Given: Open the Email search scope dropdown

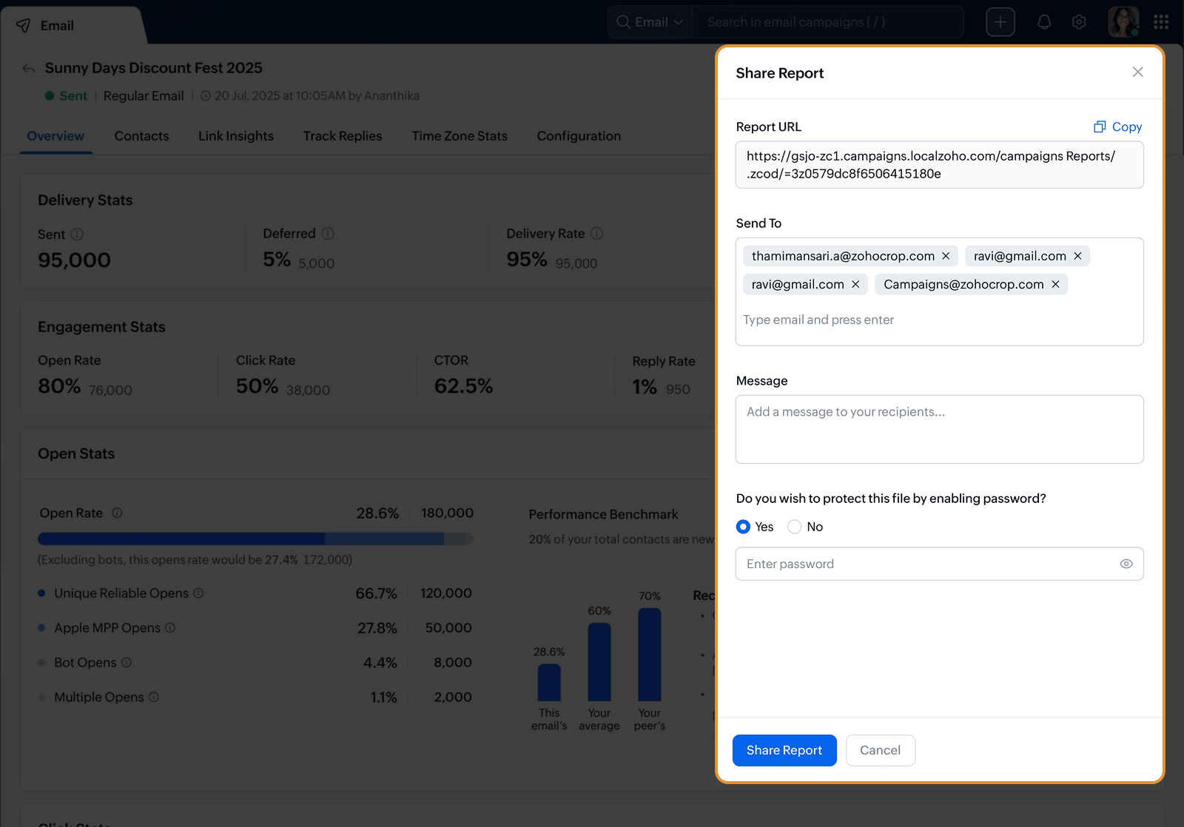Looking at the screenshot, I should 650,22.
